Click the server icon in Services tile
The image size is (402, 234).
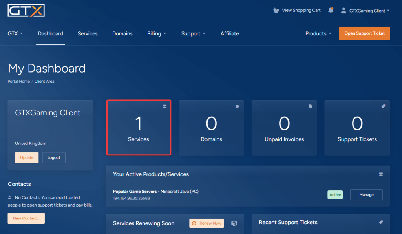pyautogui.click(x=164, y=106)
